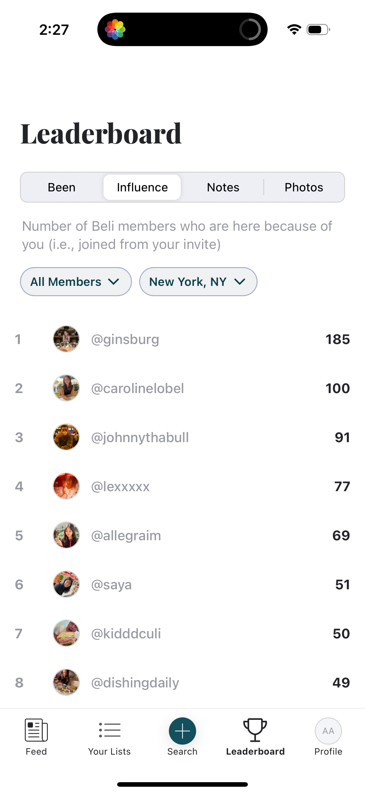Image resolution: width=365 pixels, height=794 pixels.
Task: Tap the Leaderboard trophy icon
Action: [255, 730]
